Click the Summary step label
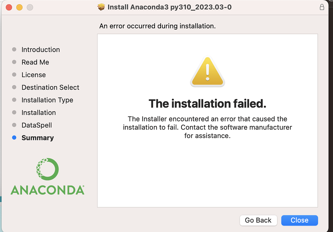This screenshot has height=232, width=333. (x=38, y=138)
